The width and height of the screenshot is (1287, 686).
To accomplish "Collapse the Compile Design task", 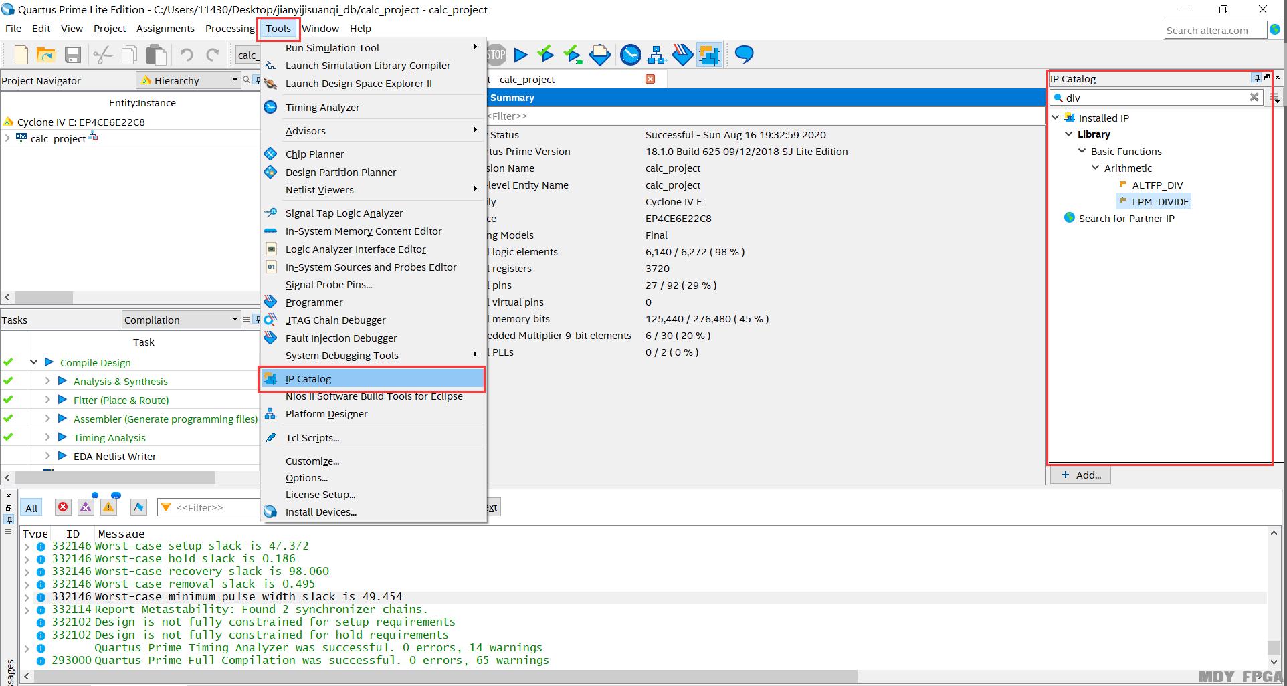I will [x=33, y=362].
